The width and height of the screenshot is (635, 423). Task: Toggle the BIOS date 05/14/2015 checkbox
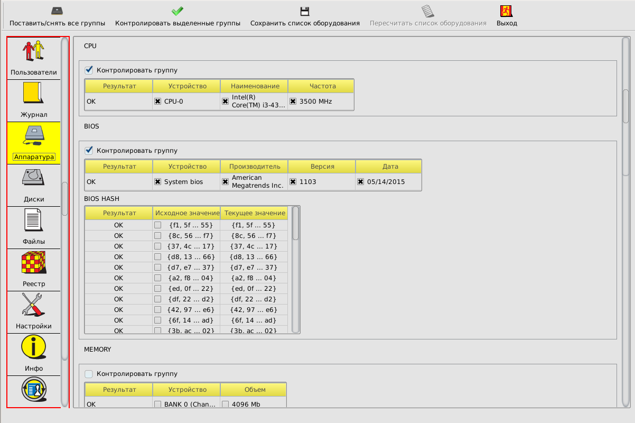(x=360, y=181)
